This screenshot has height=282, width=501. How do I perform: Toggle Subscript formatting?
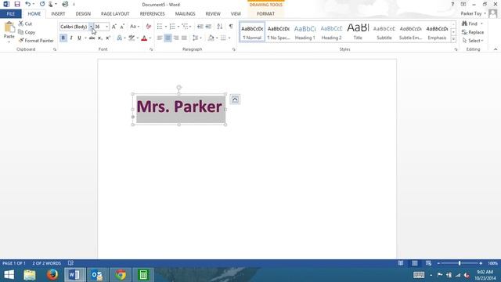tap(99, 38)
